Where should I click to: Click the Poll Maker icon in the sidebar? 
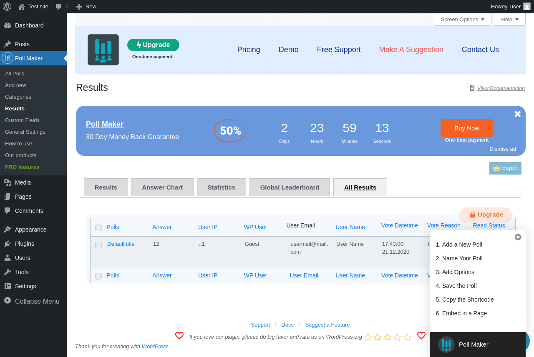tap(8, 58)
